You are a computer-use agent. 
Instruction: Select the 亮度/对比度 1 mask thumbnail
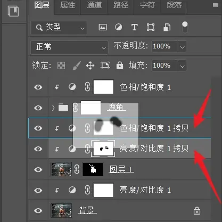103,190
